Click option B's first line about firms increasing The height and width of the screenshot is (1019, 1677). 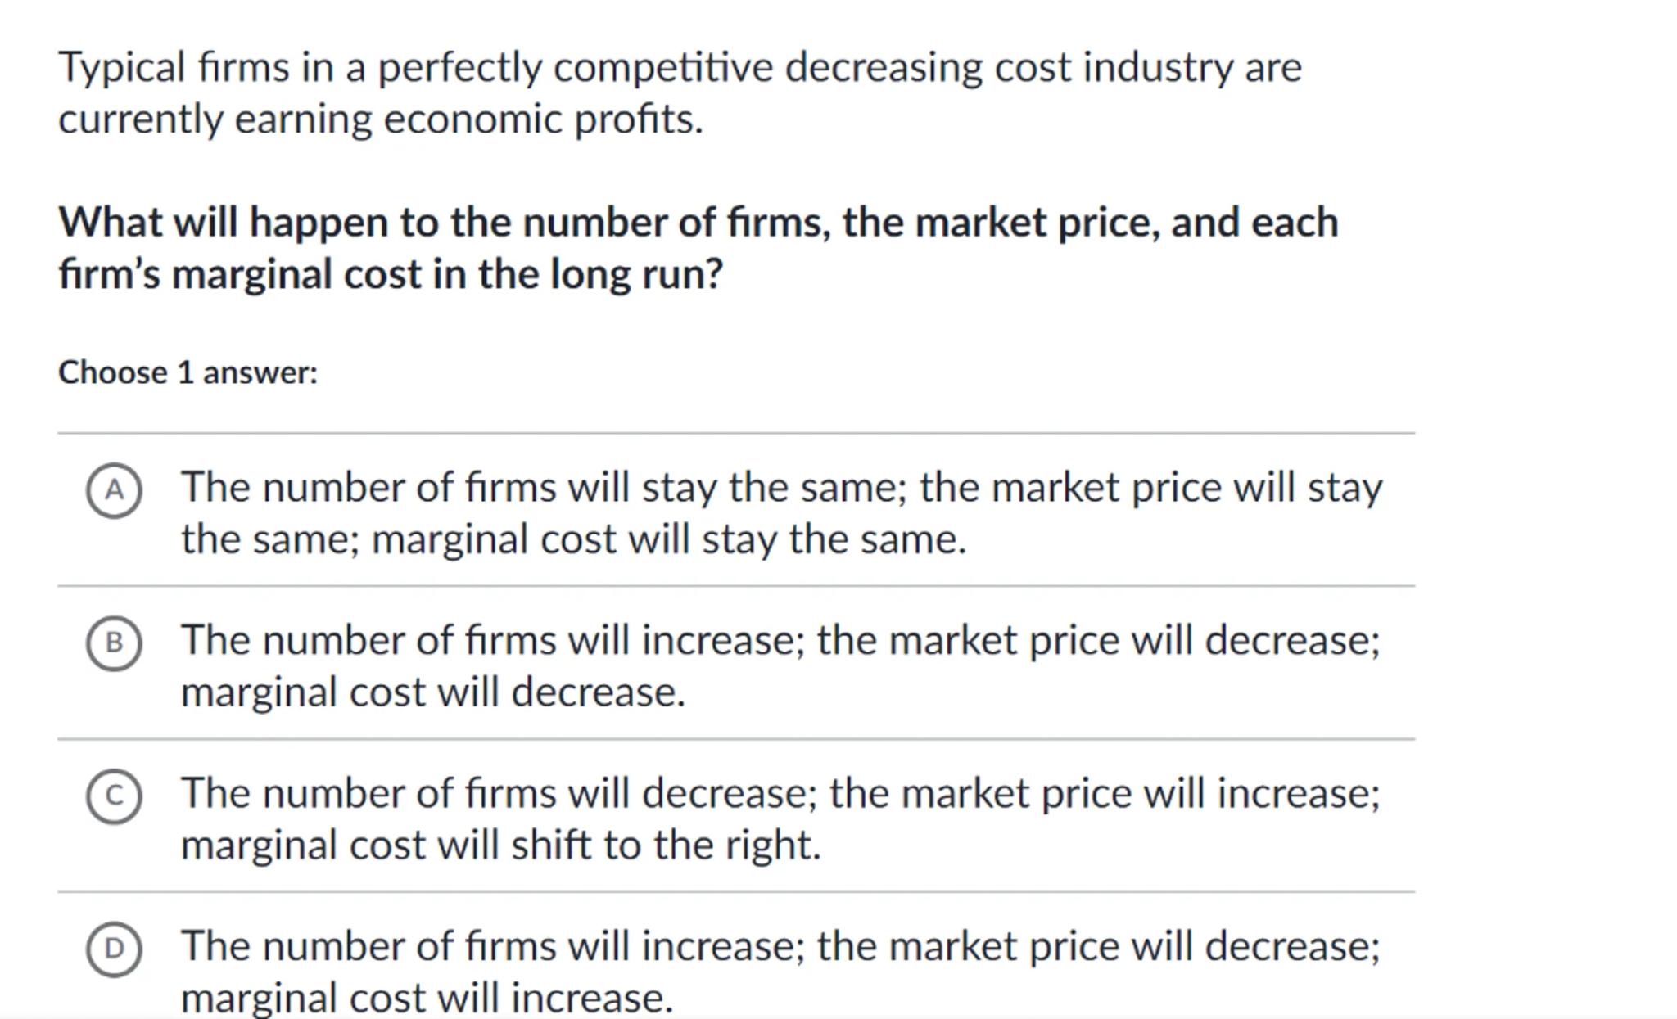click(x=780, y=641)
